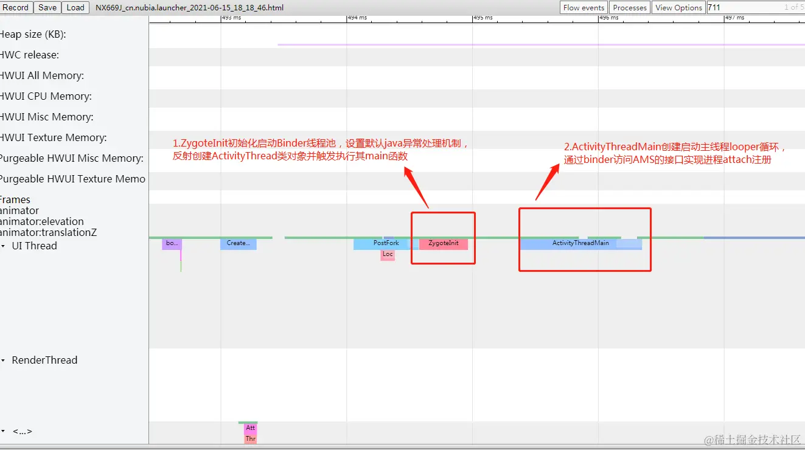Collapse the <...> thread track
This screenshot has height=450, width=805.
(4, 431)
